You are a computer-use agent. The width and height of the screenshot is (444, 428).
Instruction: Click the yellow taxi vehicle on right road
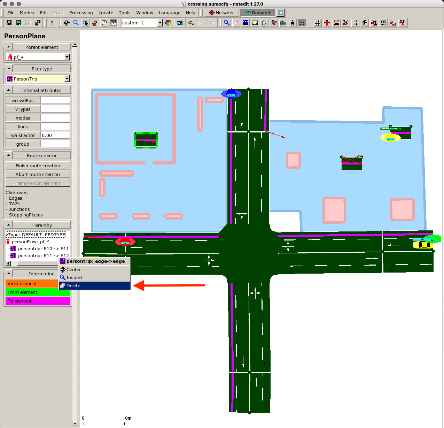(x=423, y=244)
